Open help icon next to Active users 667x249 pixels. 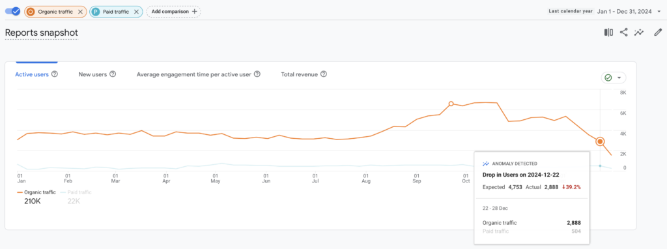pos(55,74)
